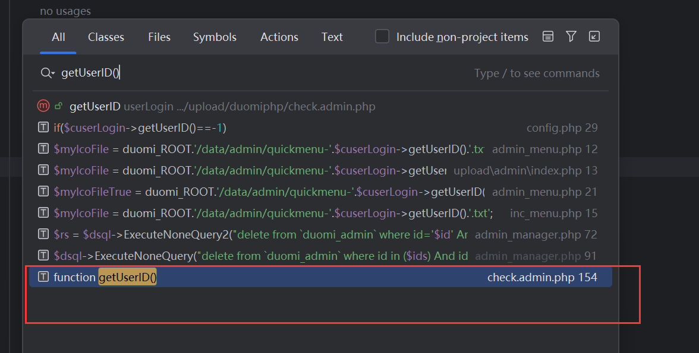Image resolution: width=699 pixels, height=353 pixels.
Task: Open the Actions tab
Action: [279, 37]
